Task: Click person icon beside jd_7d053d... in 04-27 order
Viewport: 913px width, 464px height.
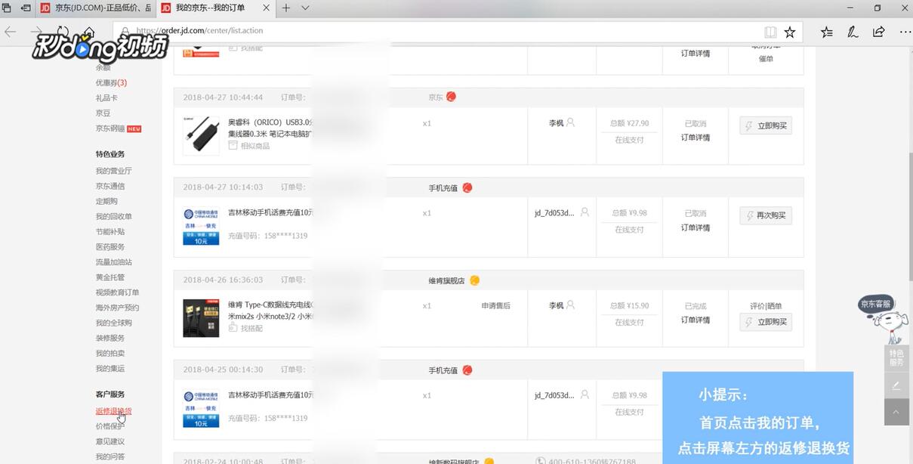Action: [584, 212]
